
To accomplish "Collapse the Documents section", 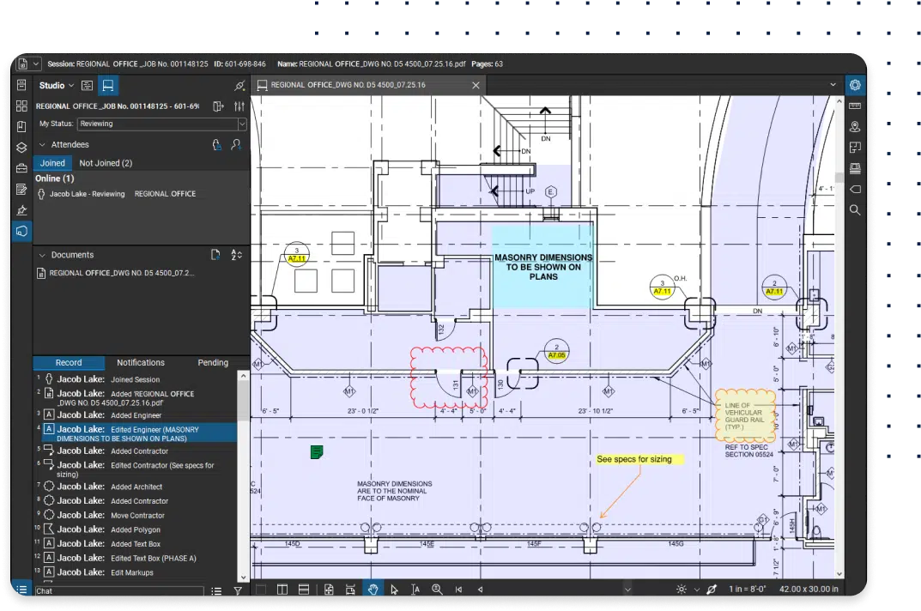I will click(41, 255).
